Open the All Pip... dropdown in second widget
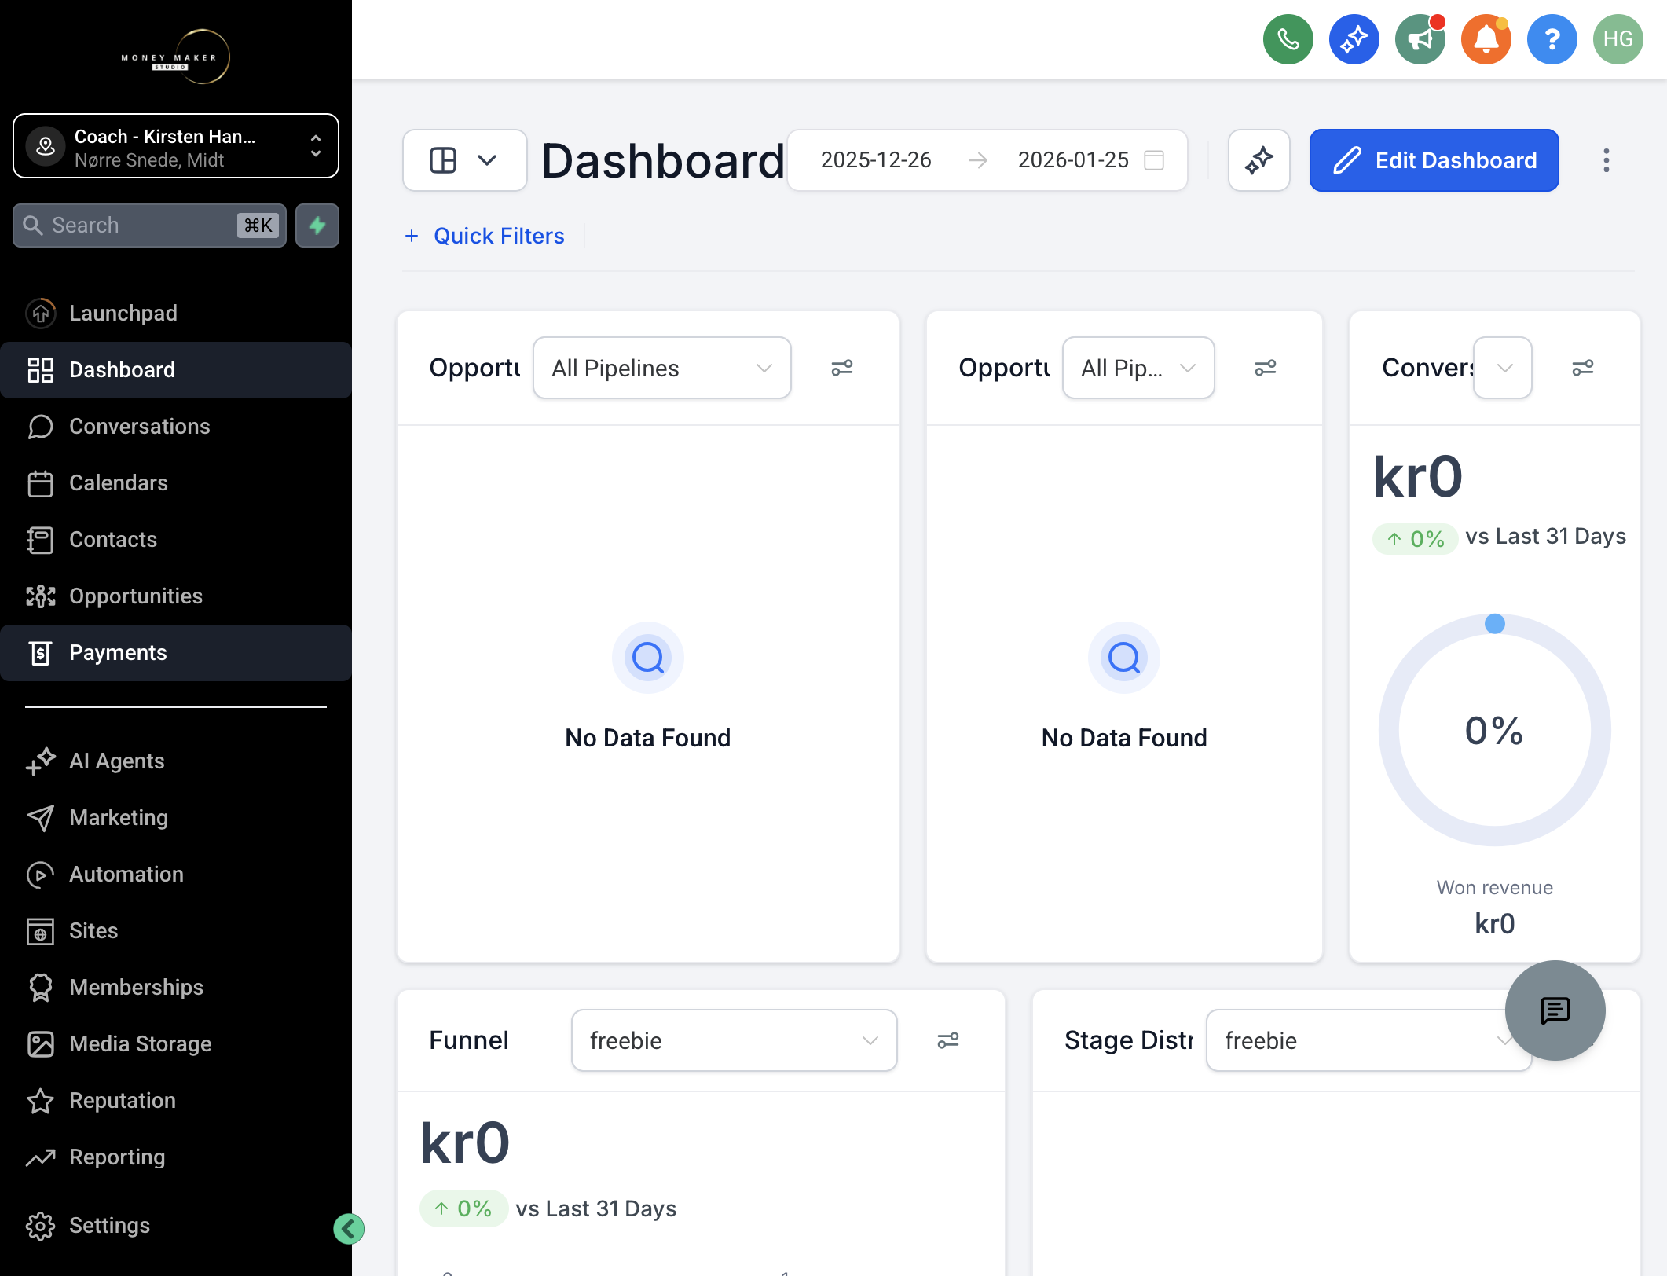 1138,368
